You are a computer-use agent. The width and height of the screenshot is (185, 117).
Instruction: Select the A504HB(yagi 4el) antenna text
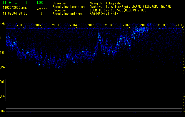[104, 14]
